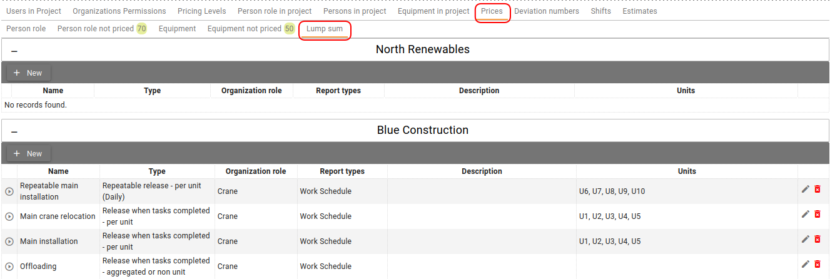Switch to the Shifts tab

click(x=600, y=11)
